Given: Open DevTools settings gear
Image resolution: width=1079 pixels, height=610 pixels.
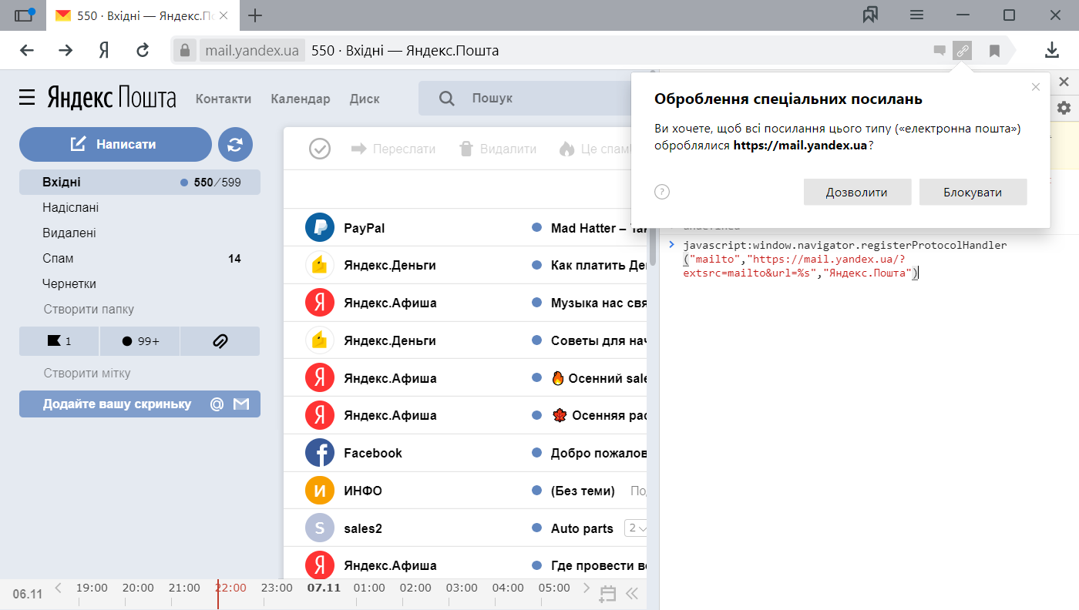Looking at the screenshot, I should (1064, 108).
